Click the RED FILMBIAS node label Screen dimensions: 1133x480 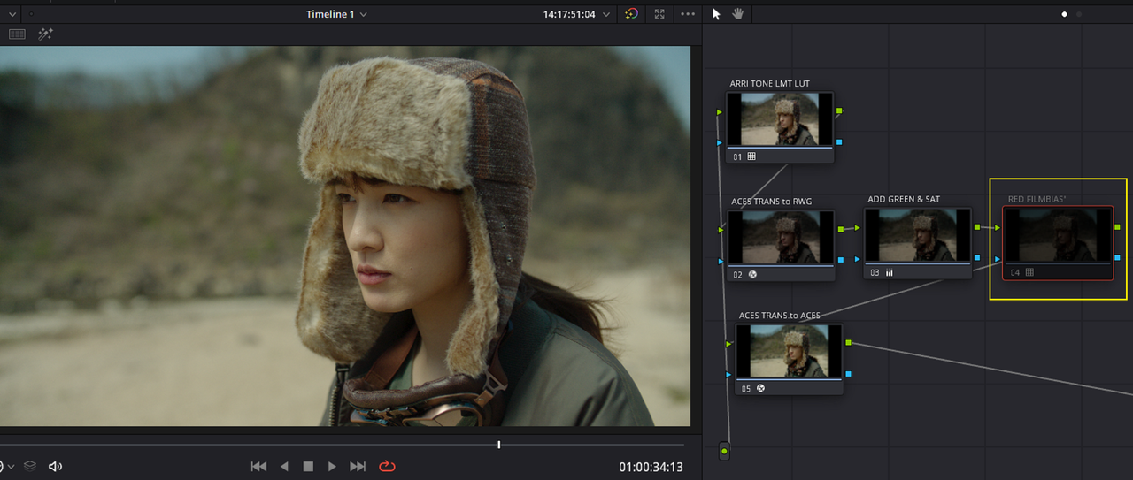pyautogui.click(x=1037, y=200)
